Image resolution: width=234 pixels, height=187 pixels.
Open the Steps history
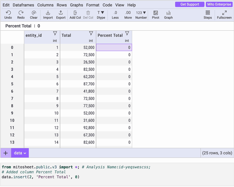[x=208, y=15]
